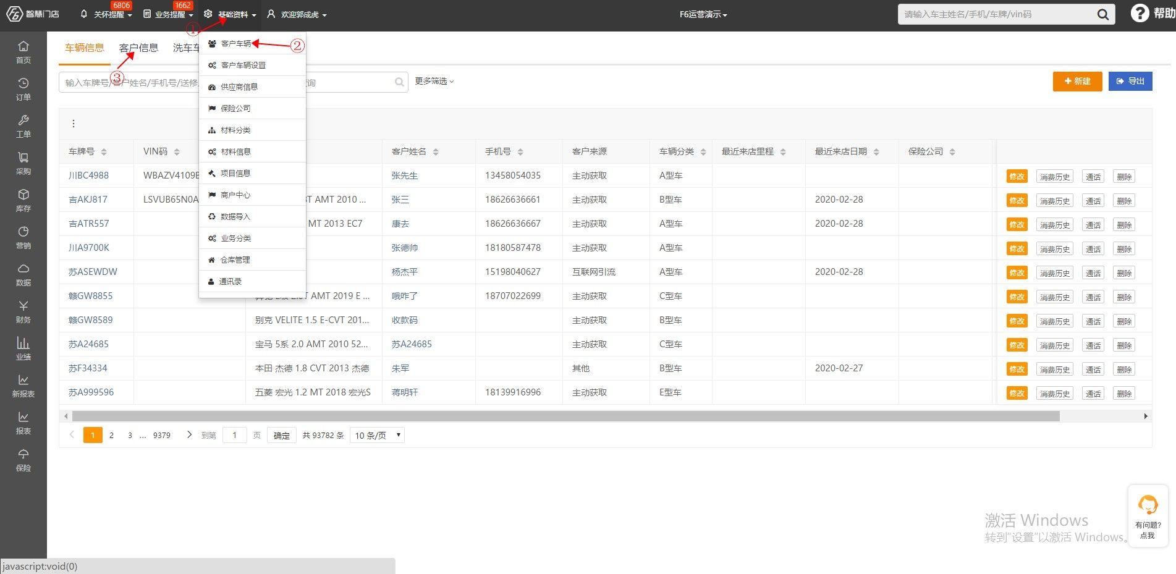Open the 库存 inventory sidebar icon
Viewport: 1176px width, 574px height.
click(x=23, y=200)
